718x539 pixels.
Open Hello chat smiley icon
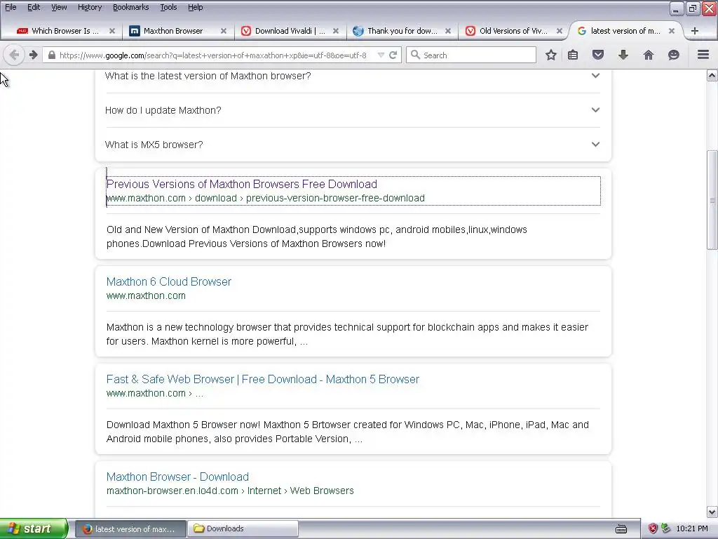point(674,55)
